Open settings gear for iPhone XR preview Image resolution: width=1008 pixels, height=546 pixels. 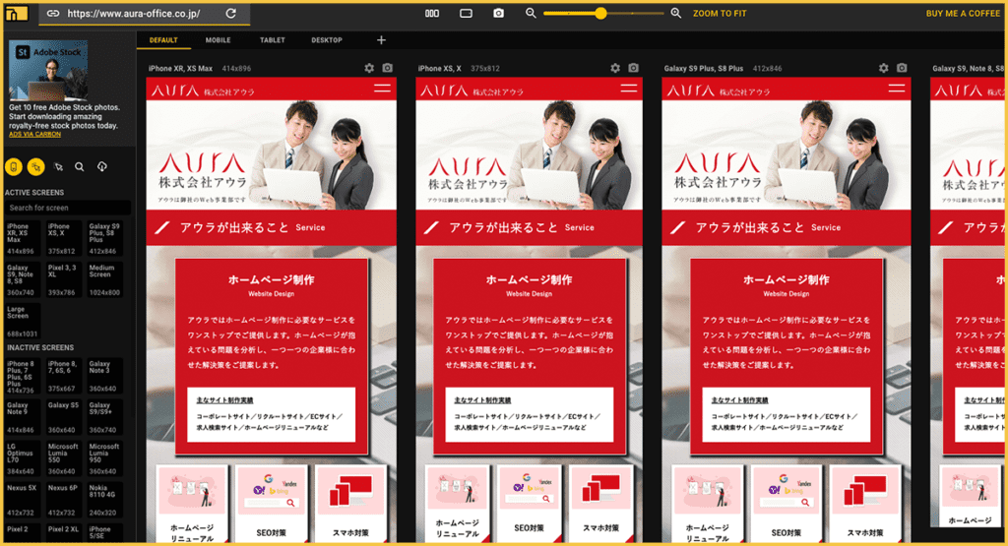pos(369,68)
